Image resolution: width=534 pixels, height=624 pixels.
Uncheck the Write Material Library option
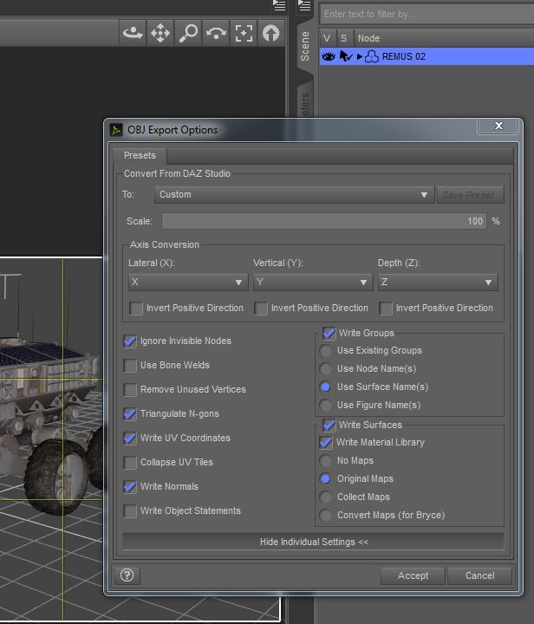[x=326, y=442]
